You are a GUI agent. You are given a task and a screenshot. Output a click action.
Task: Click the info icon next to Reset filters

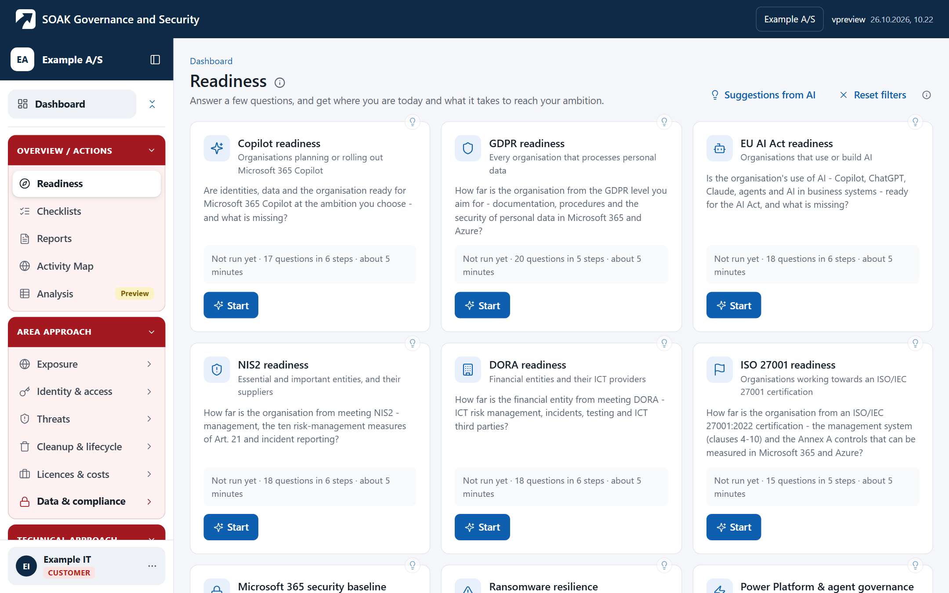(927, 95)
